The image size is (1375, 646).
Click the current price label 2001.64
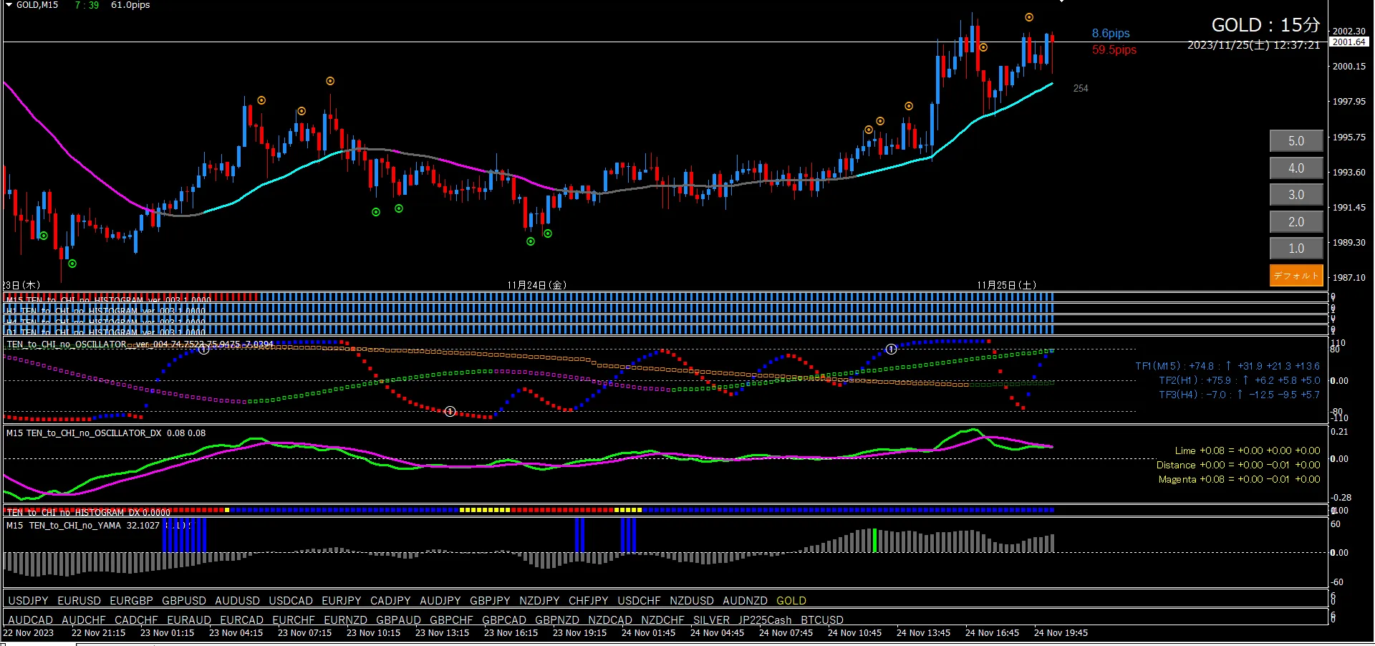[1349, 42]
